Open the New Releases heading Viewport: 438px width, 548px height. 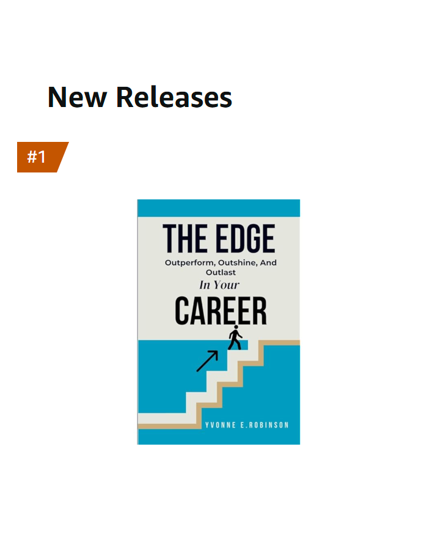tap(140, 97)
